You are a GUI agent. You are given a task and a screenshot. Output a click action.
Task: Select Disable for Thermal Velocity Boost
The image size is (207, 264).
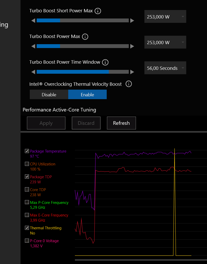pyautogui.click(x=49, y=95)
